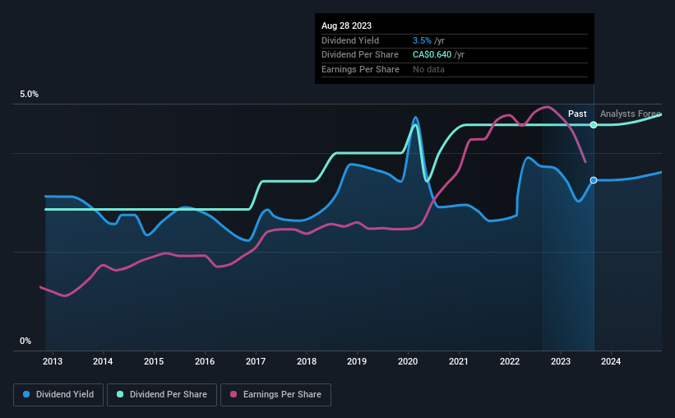Click the 0% y-axis label

pyautogui.click(x=25, y=341)
